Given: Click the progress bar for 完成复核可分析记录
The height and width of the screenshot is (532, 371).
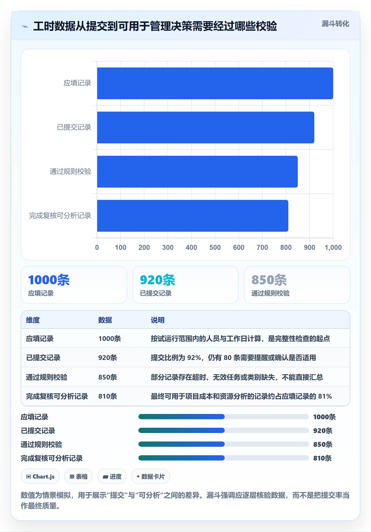Looking at the screenshot, I should coord(224,458).
